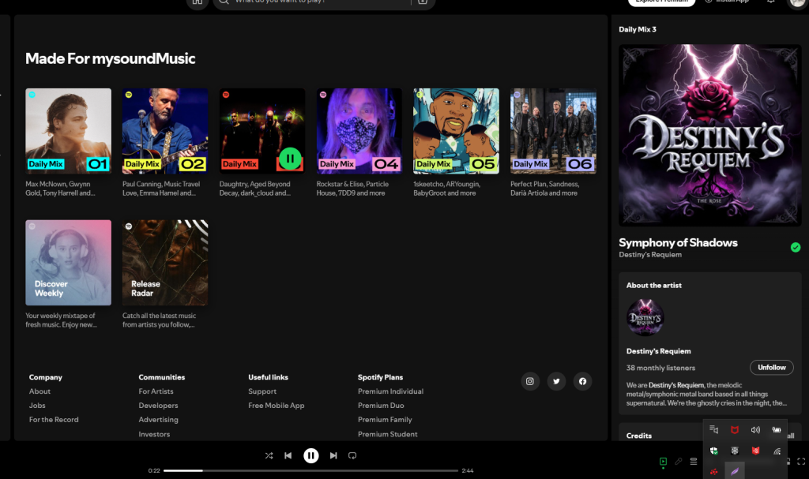809x479 pixels.
Task: Open Spotify's Twitter page icon
Action: click(x=556, y=382)
